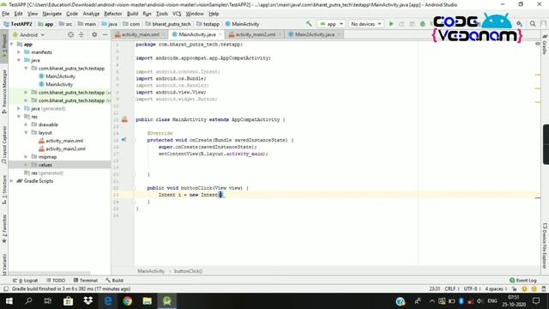
Task: Open the Refactor menu
Action: coord(112,14)
